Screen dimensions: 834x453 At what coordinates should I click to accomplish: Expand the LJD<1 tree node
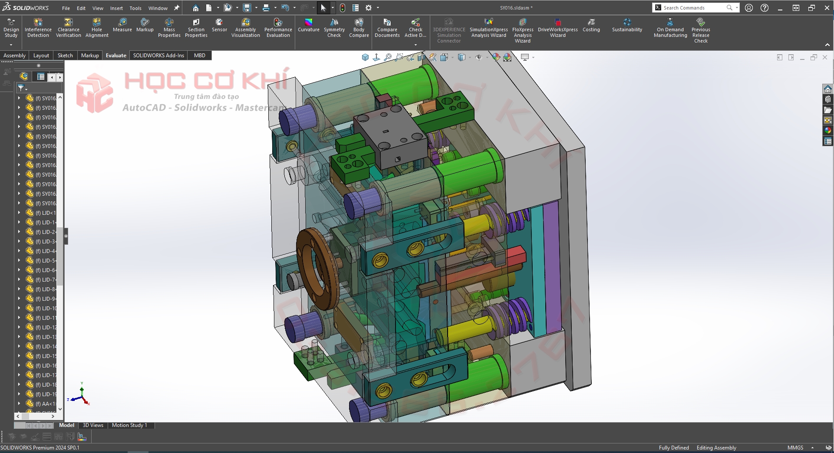pyautogui.click(x=19, y=213)
